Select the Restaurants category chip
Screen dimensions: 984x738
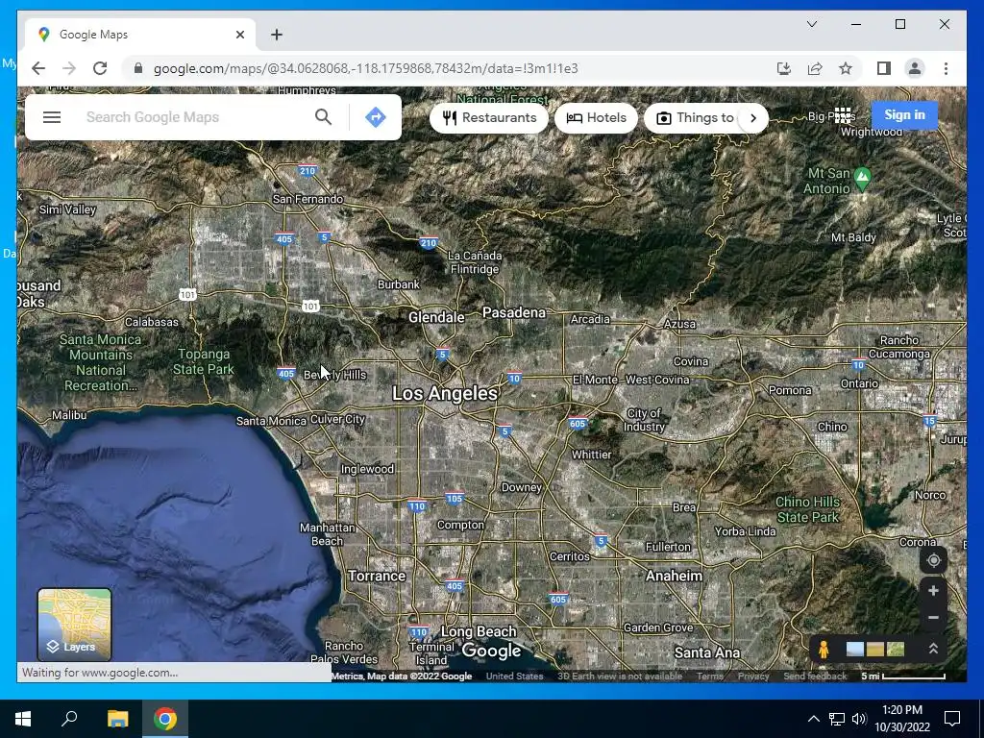click(489, 118)
